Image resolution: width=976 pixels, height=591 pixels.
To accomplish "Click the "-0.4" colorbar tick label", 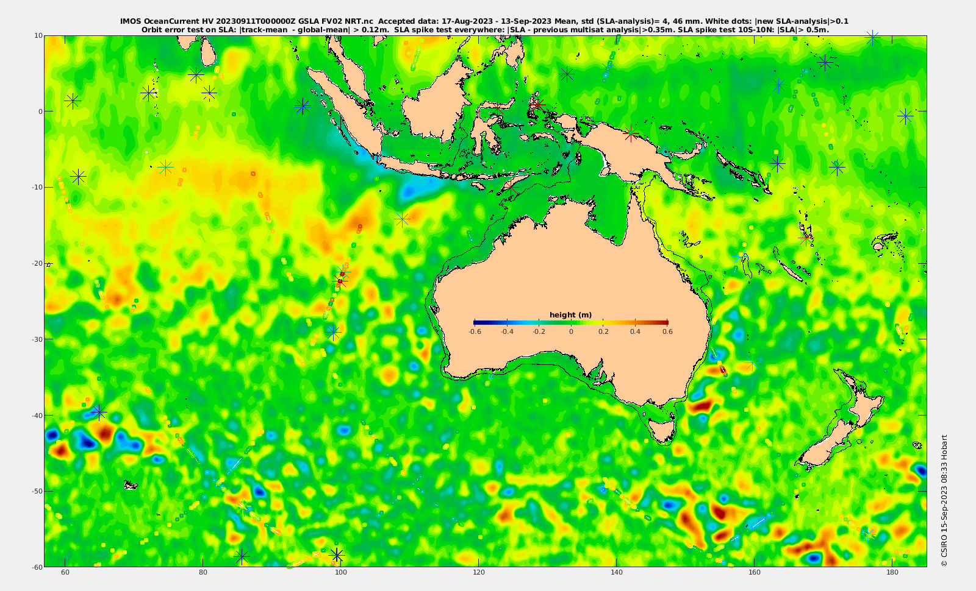I will 507,331.
